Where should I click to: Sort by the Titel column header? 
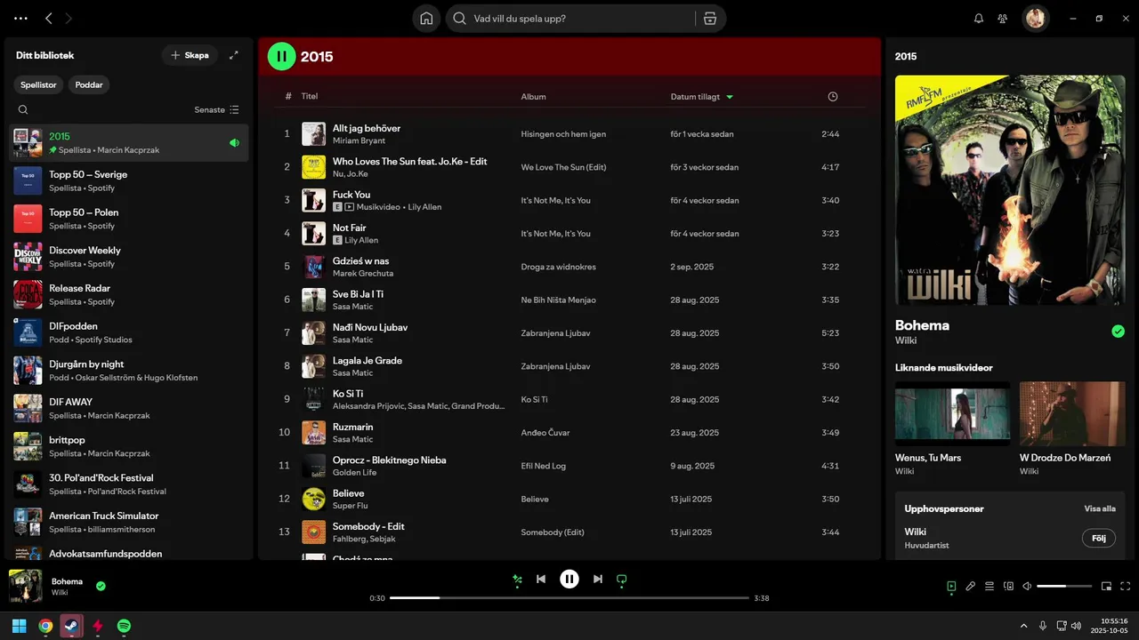point(310,96)
